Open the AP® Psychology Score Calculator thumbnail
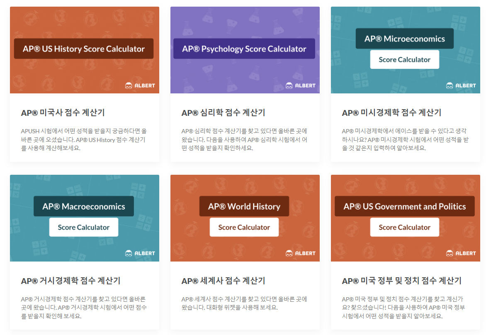Viewport: 486px width, 335px height. coord(245,50)
